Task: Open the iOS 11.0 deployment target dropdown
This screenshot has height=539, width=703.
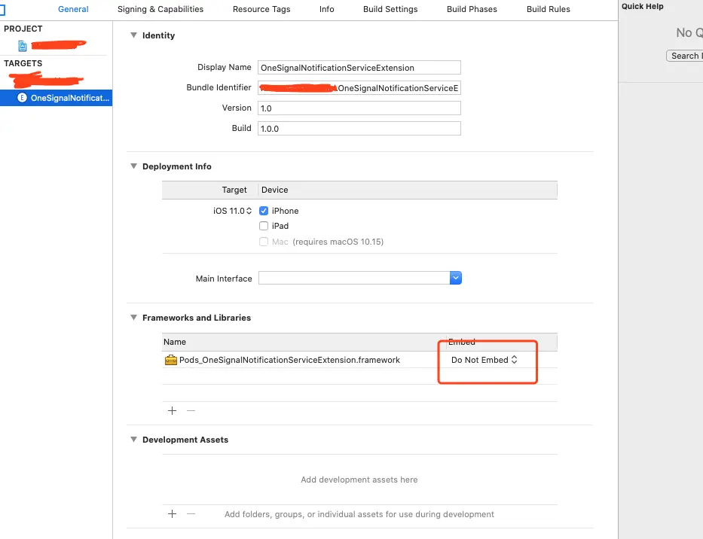Action: coord(232,211)
